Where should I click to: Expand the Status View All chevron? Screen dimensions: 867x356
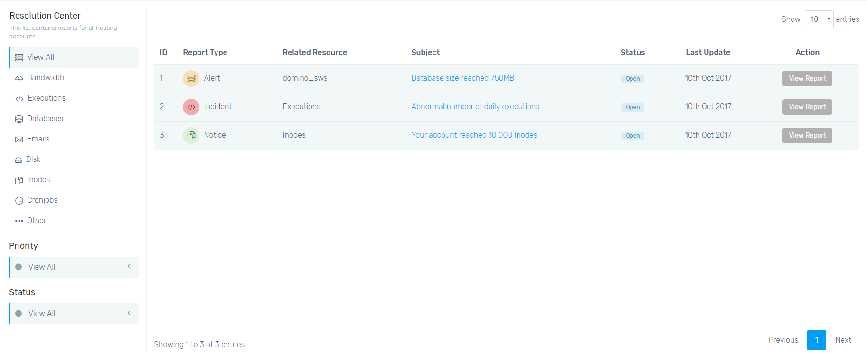(x=129, y=313)
